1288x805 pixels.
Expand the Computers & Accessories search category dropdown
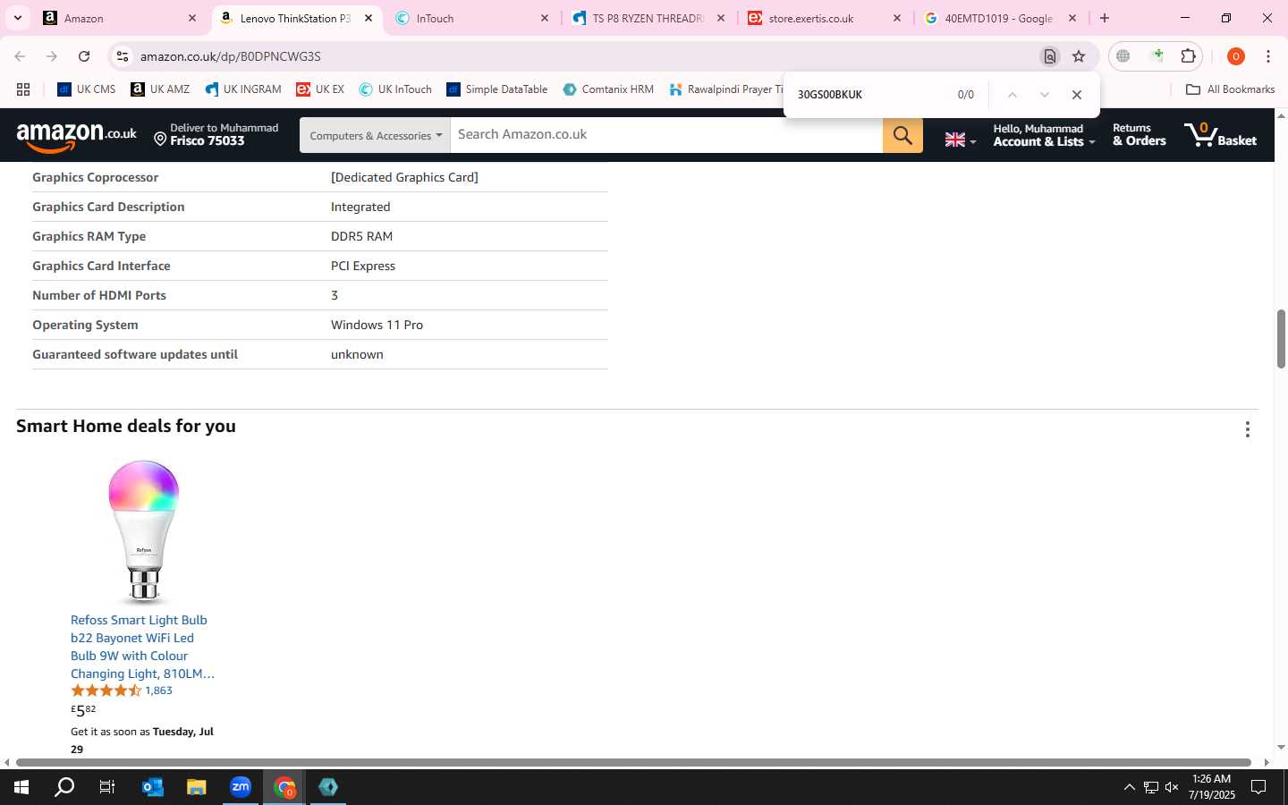coord(375,135)
